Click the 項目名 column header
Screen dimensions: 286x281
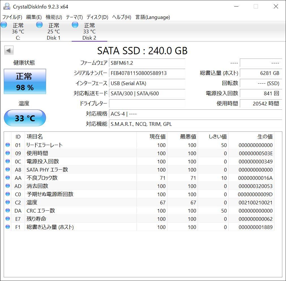pos(81,137)
